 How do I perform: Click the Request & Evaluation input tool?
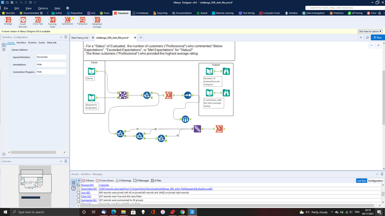point(91,98)
